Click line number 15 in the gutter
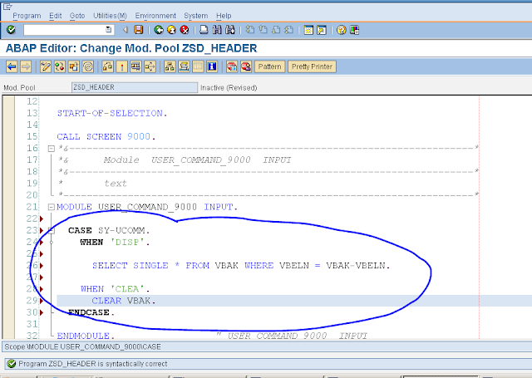Screen dimensions: 532x378 click(x=32, y=136)
